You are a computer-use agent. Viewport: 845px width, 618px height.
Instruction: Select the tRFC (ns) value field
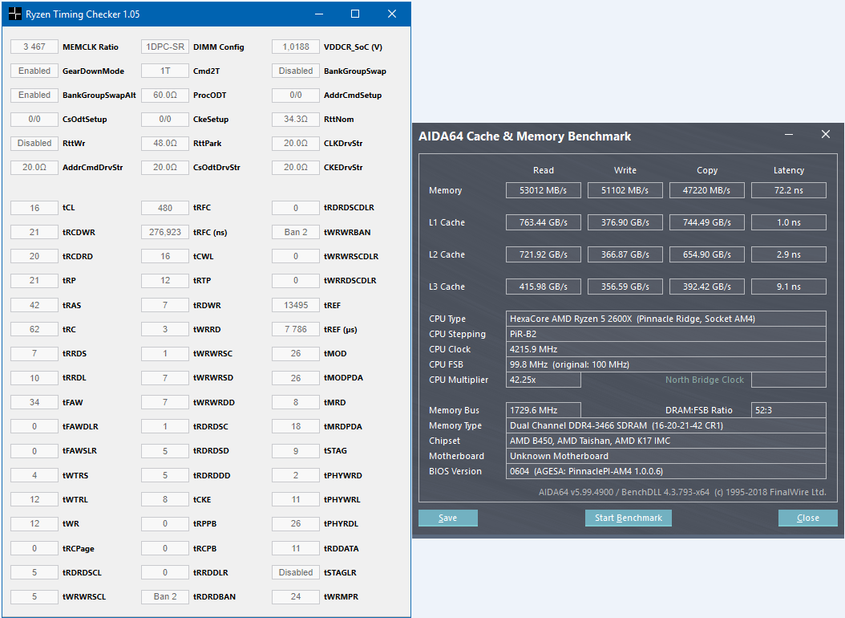click(165, 232)
